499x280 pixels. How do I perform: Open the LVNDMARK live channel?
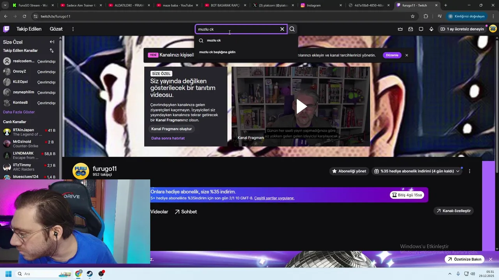coord(30,156)
